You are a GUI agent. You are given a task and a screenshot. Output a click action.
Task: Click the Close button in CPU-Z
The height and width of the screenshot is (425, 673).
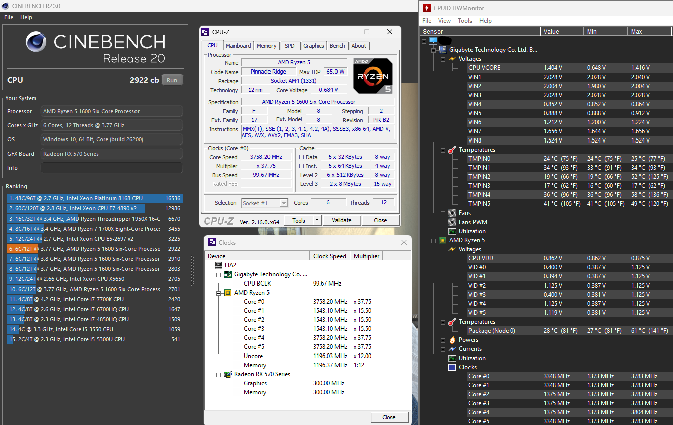(380, 220)
